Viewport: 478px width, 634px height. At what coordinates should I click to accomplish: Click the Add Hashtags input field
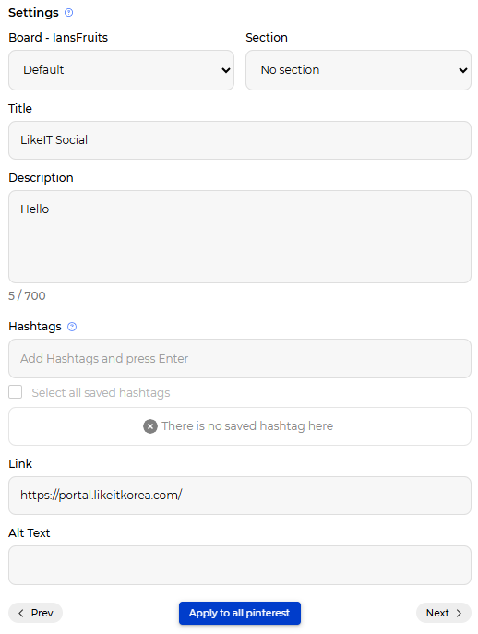[x=240, y=359]
